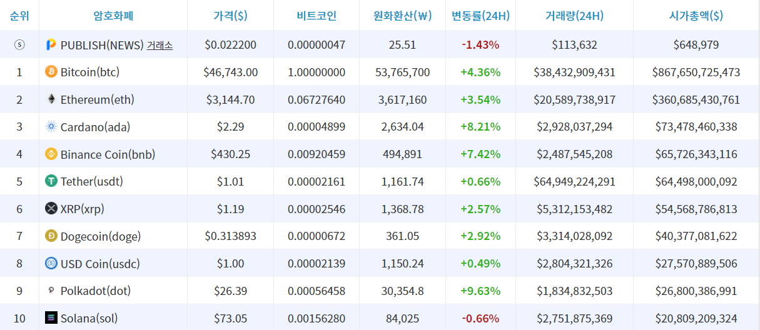Sort by 암호화폐 column header

click(x=113, y=16)
